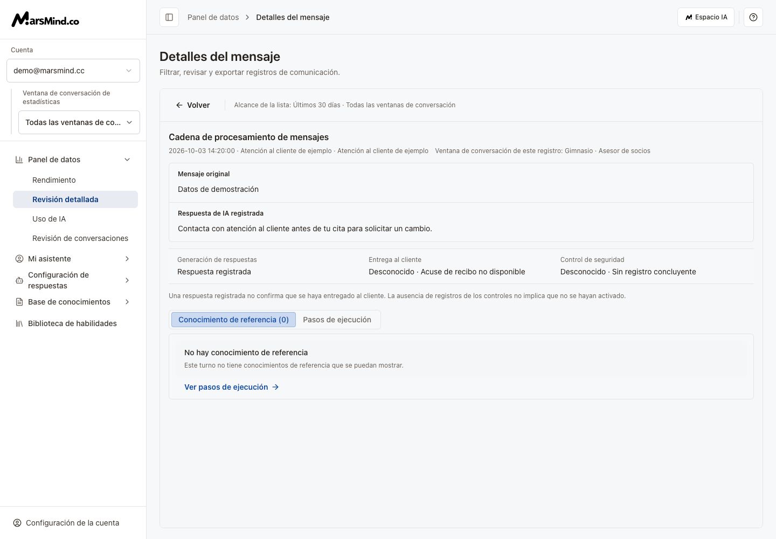The width and height of the screenshot is (776, 539).
Task: Click the Alcance de la lista scope text
Action: click(x=345, y=105)
